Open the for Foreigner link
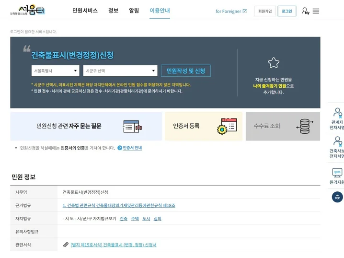The height and width of the screenshot is (258, 344). [x=231, y=11]
